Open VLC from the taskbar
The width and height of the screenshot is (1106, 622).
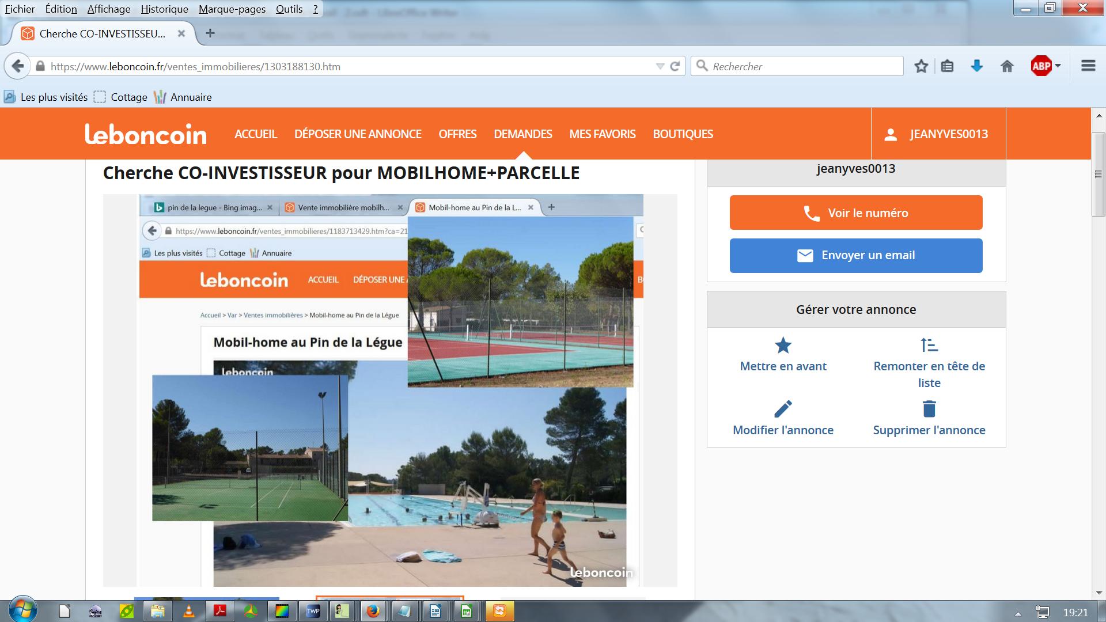pyautogui.click(x=189, y=611)
